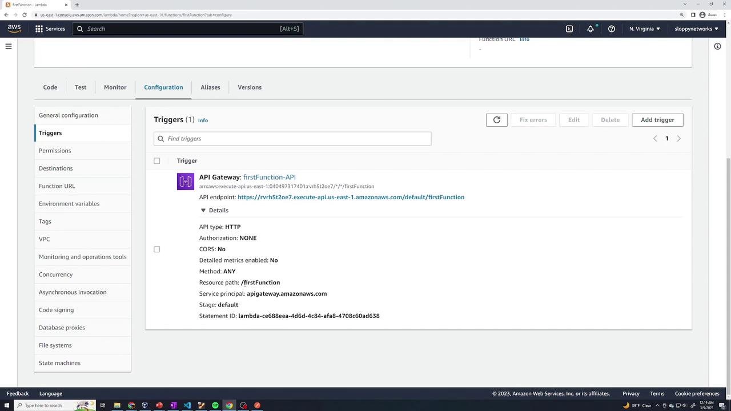Image resolution: width=731 pixels, height=411 pixels.
Task: Click the Feedback button in the footer
Action: (18, 393)
